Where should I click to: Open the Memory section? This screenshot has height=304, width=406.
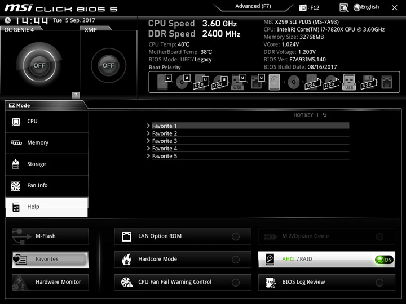pyautogui.click(x=47, y=143)
